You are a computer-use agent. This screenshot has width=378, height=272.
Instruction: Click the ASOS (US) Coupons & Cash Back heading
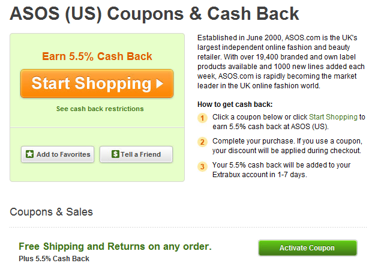point(155,14)
